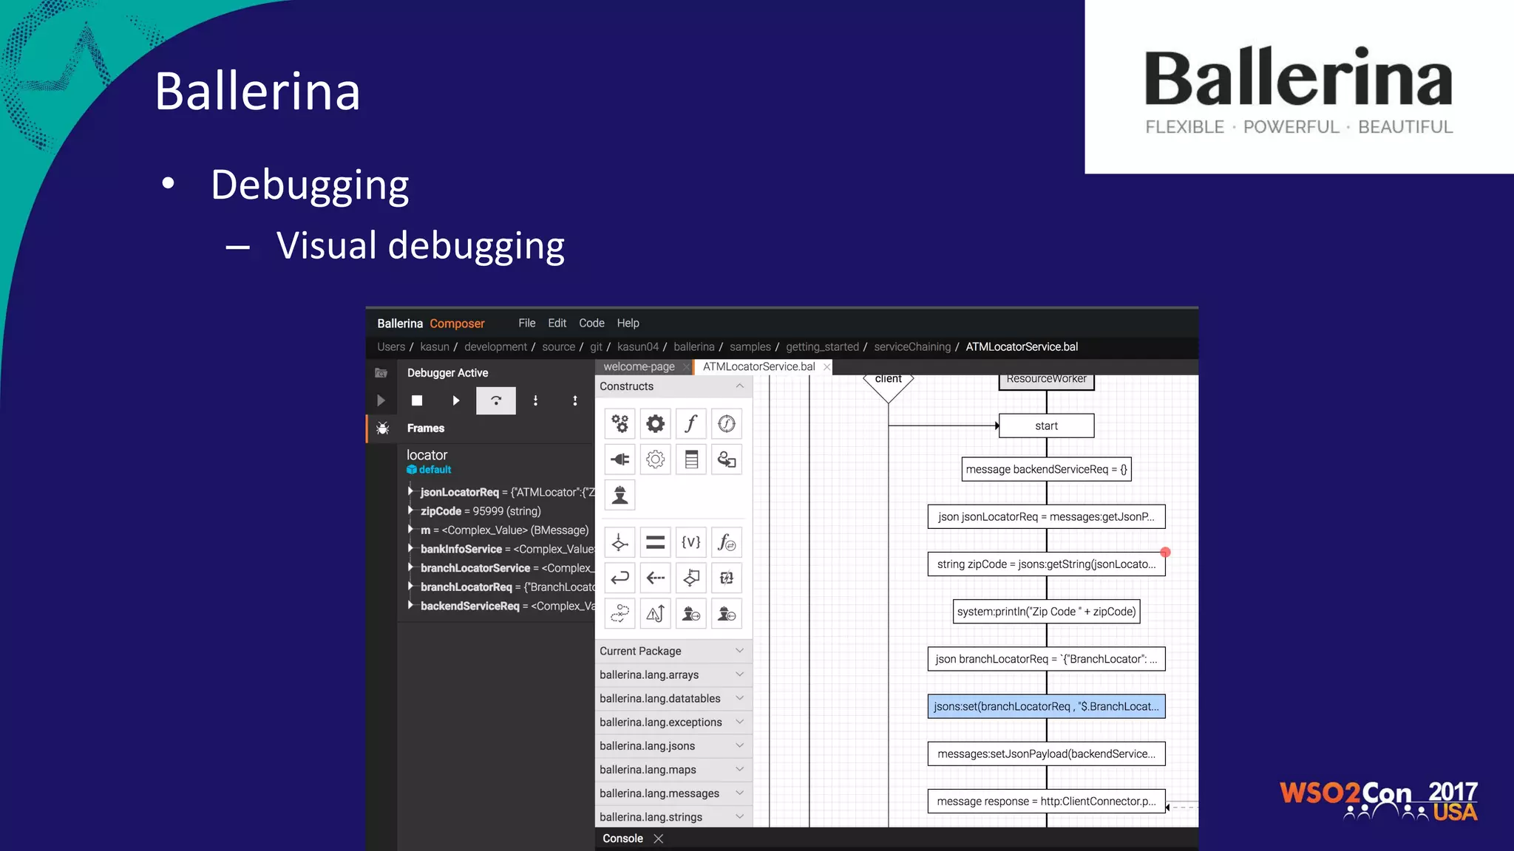Add a while loop icon
This screenshot has height=851, width=1514.
[x=691, y=578]
